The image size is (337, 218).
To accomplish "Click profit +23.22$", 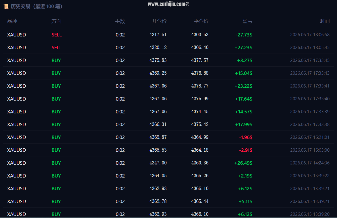I will (x=243, y=86).
